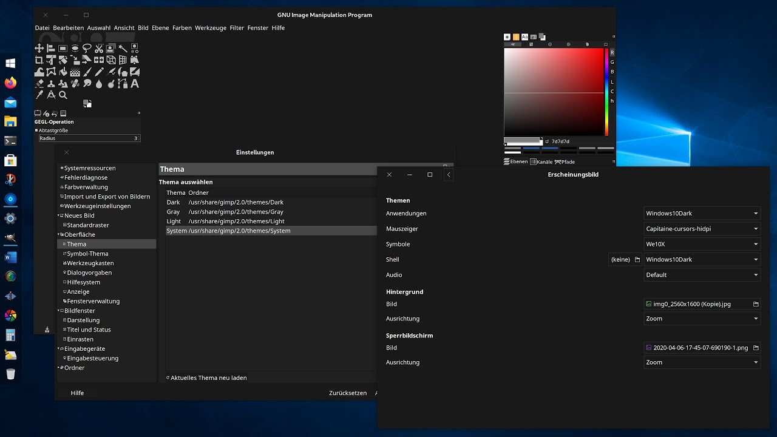
Task: Select Symbol-Thema in the settings tree
Action: point(87,254)
